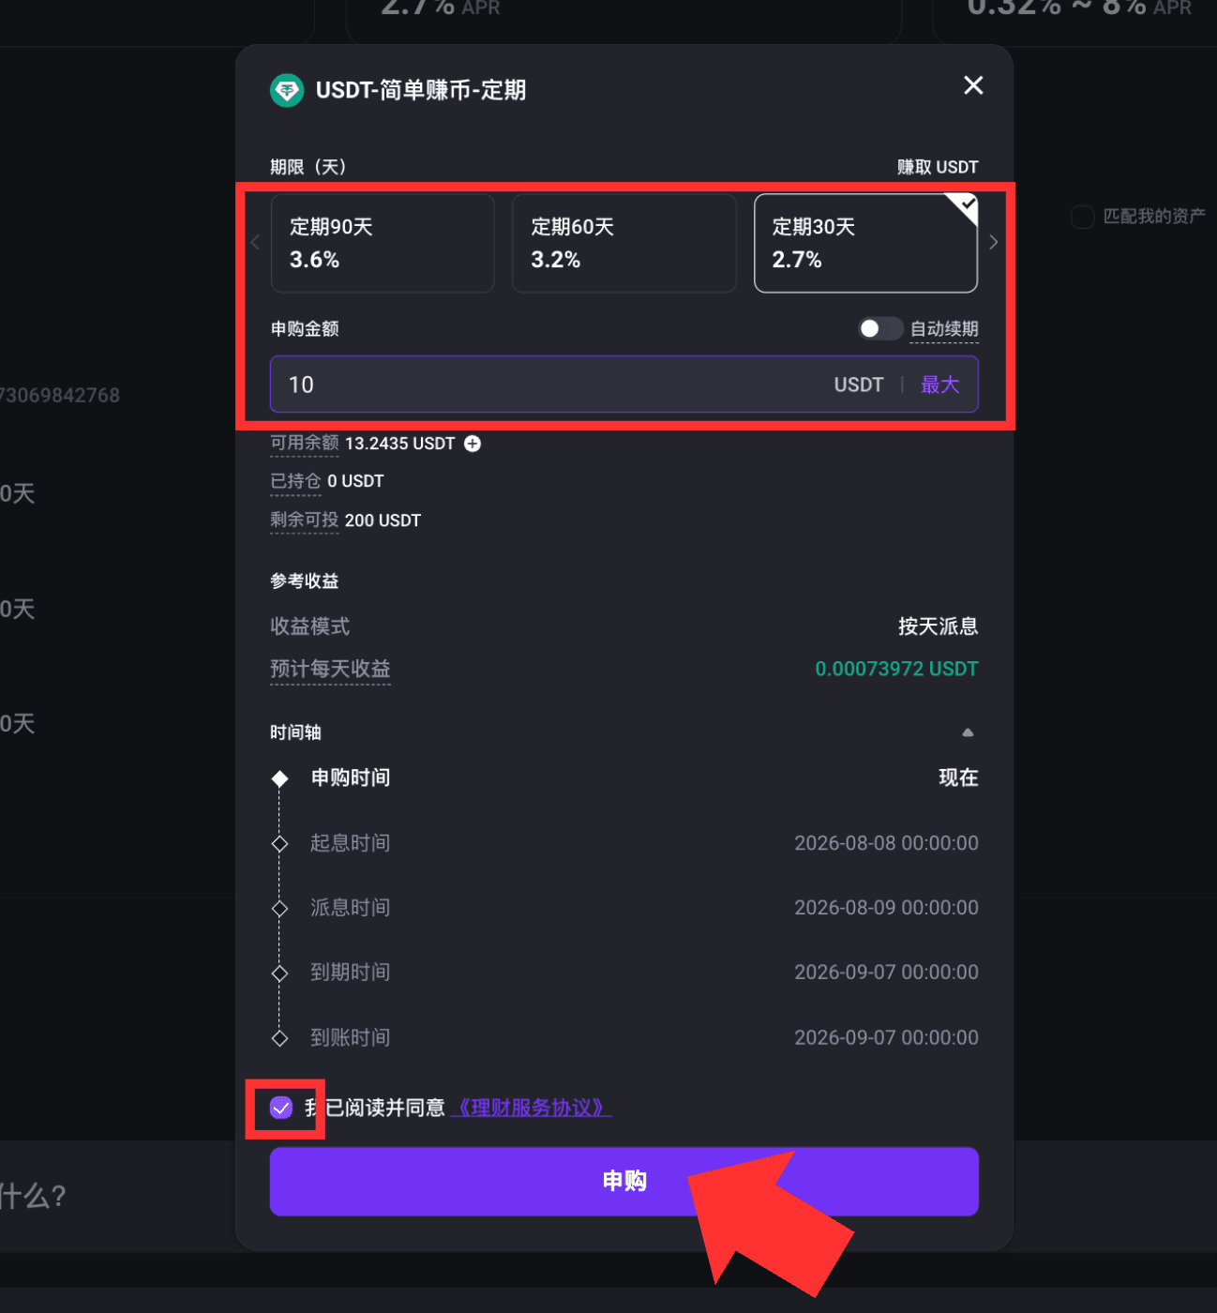The width and height of the screenshot is (1217, 1313).
Task: Click the plus icon beside available balance
Action: 473,444
